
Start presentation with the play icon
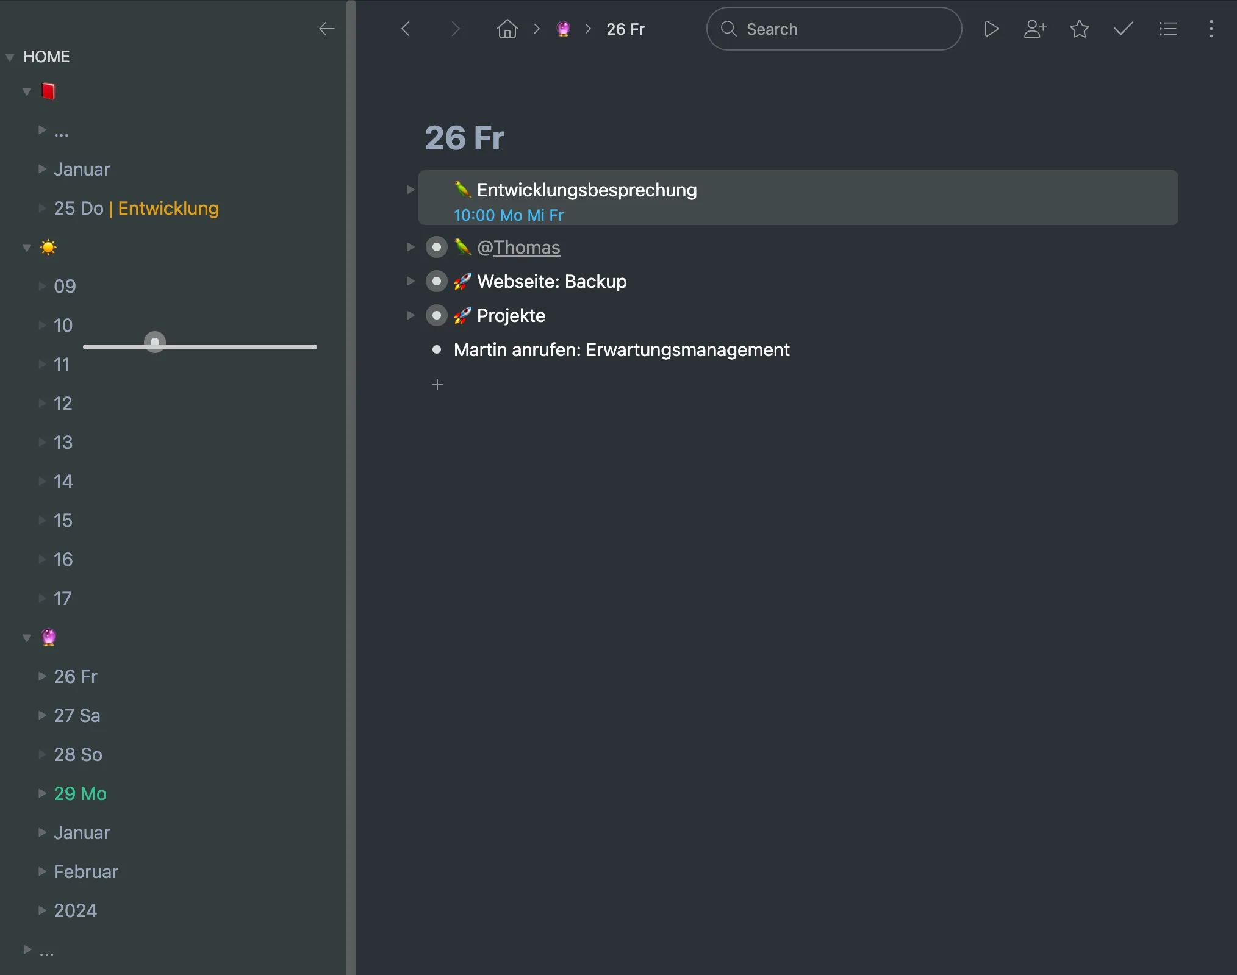(991, 29)
